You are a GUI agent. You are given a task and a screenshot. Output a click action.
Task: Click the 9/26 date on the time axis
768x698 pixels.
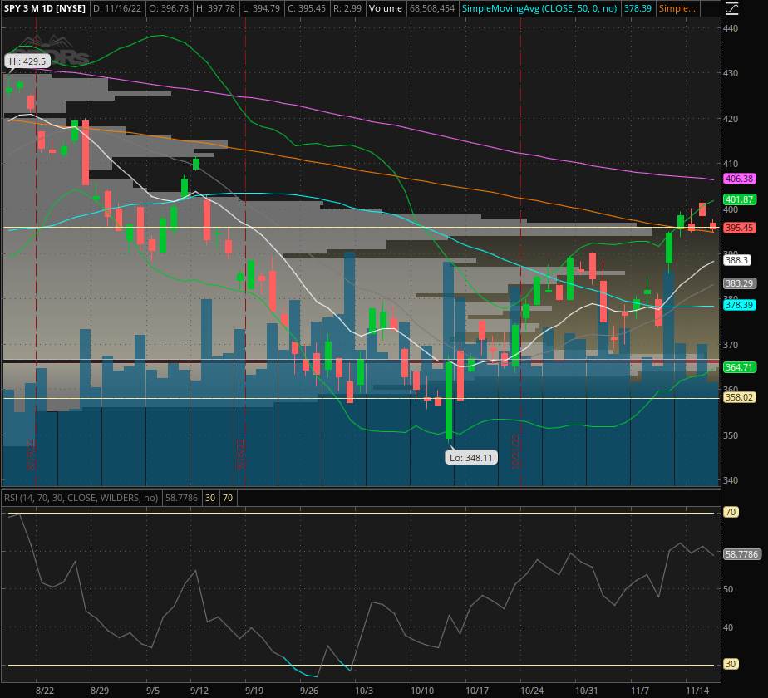click(308, 691)
